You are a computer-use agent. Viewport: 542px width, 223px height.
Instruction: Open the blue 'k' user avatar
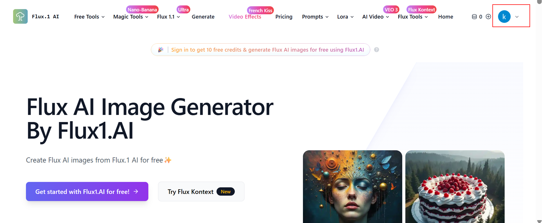click(504, 17)
